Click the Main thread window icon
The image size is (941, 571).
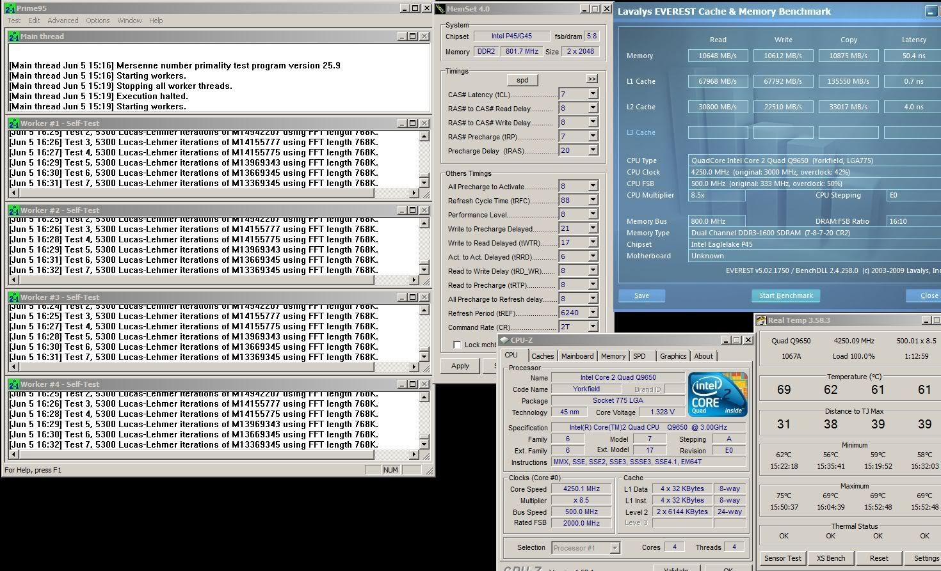[13, 36]
